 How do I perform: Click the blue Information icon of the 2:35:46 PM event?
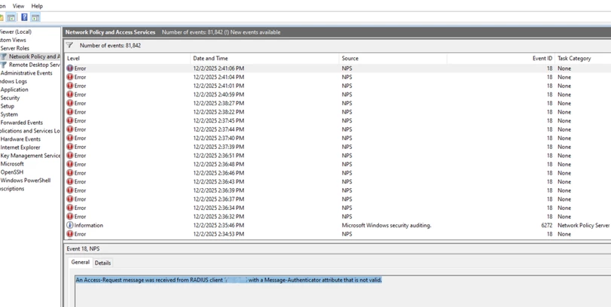[70, 225]
